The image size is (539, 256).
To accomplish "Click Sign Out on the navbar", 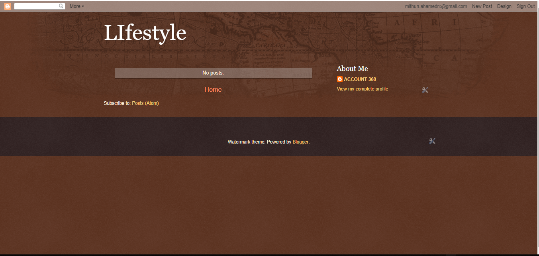I will [x=525, y=6].
